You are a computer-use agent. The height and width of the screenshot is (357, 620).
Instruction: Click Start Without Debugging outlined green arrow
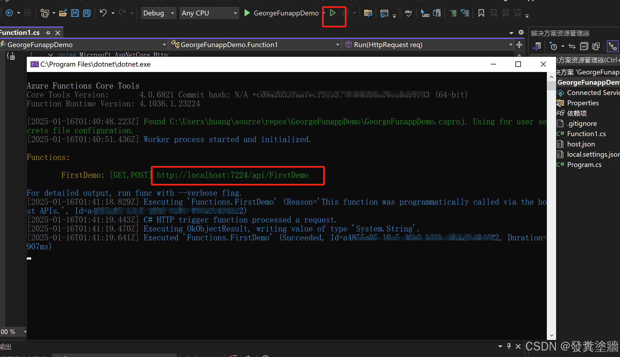click(333, 13)
